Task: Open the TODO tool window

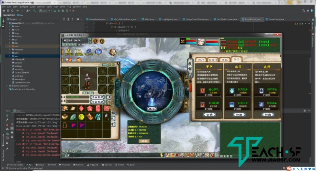Action: pos(52,165)
